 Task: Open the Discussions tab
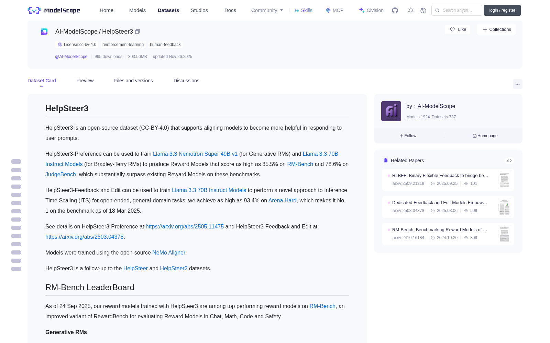tap(186, 81)
